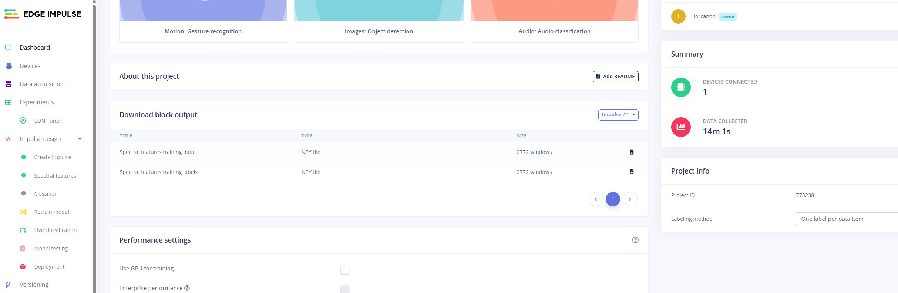This screenshot has width=898, height=293.
Task: Click Create impulse green status dot
Action: [24, 157]
